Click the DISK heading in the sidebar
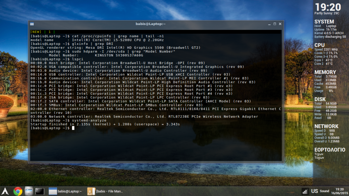Screen dimensions: 349x196 pyautogui.click(x=320, y=99)
